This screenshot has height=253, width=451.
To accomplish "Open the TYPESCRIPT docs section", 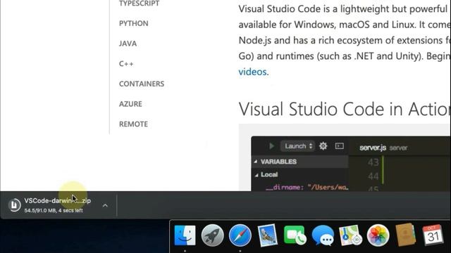I will pos(140,4).
